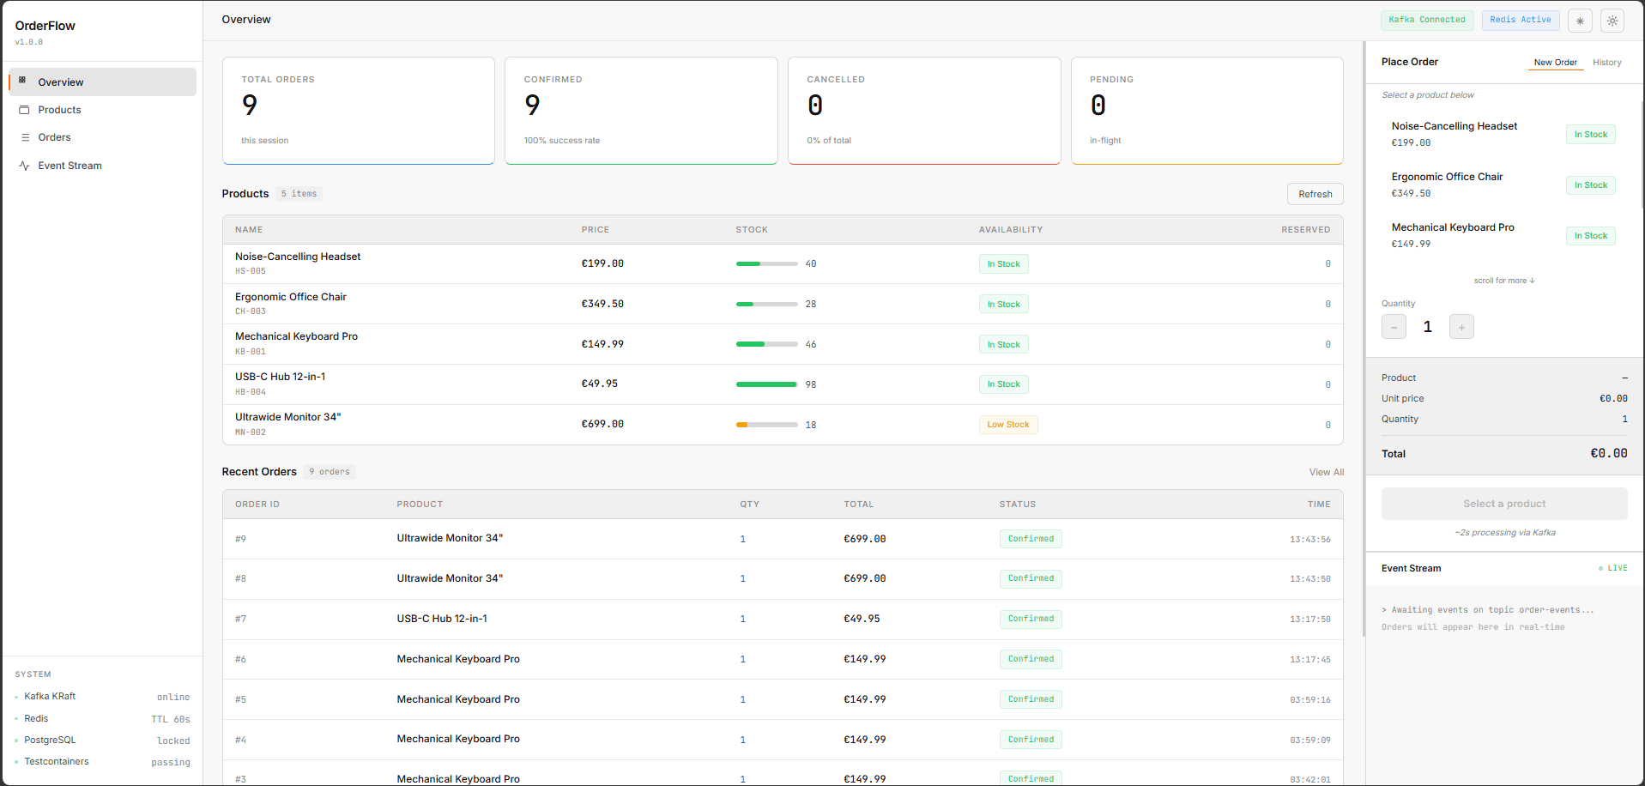Click the Pending stat card
The image size is (1645, 786).
pos(1207,111)
